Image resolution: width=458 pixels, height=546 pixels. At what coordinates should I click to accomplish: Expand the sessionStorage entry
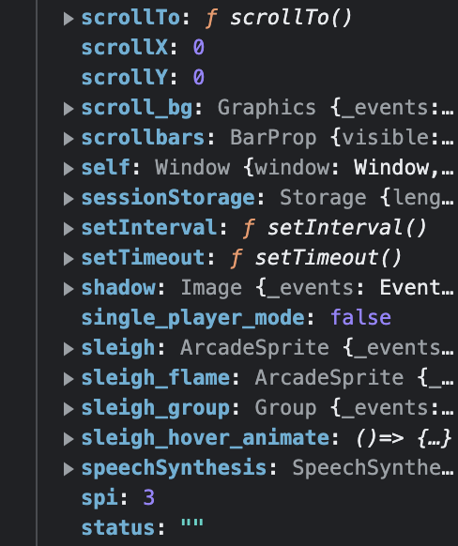click(x=69, y=199)
